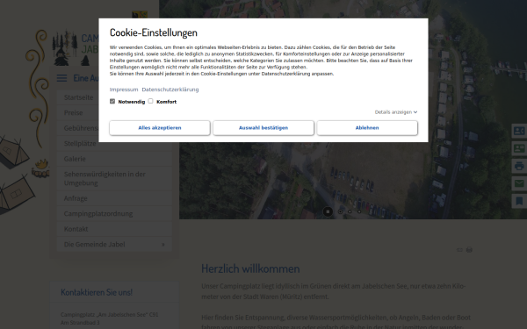The width and height of the screenshot is (527, 329).
Task: Open the Impressum link
Action: coord(124,89)
